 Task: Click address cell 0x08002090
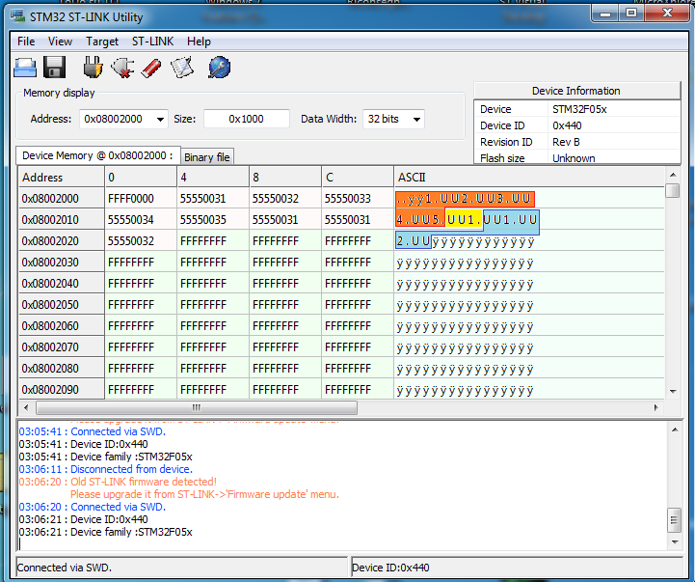(x=62, y=389)
